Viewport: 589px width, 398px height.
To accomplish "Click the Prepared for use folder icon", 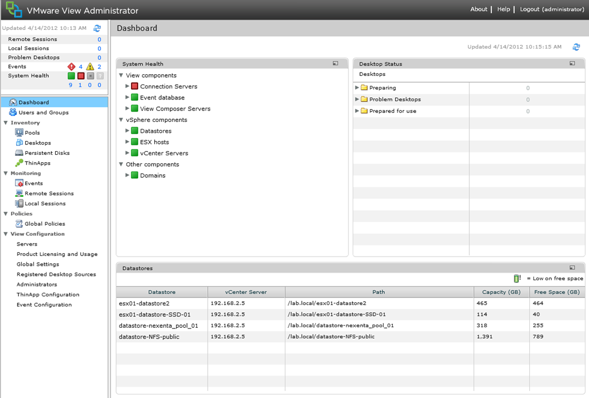I will tap(364, 111).
